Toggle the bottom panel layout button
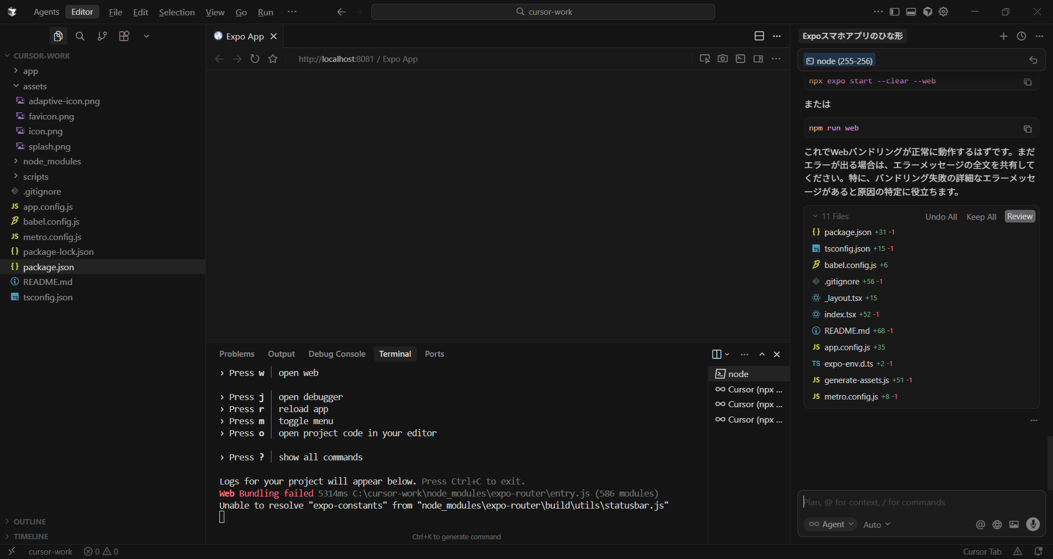1053x559 pixels. (911, 12)
